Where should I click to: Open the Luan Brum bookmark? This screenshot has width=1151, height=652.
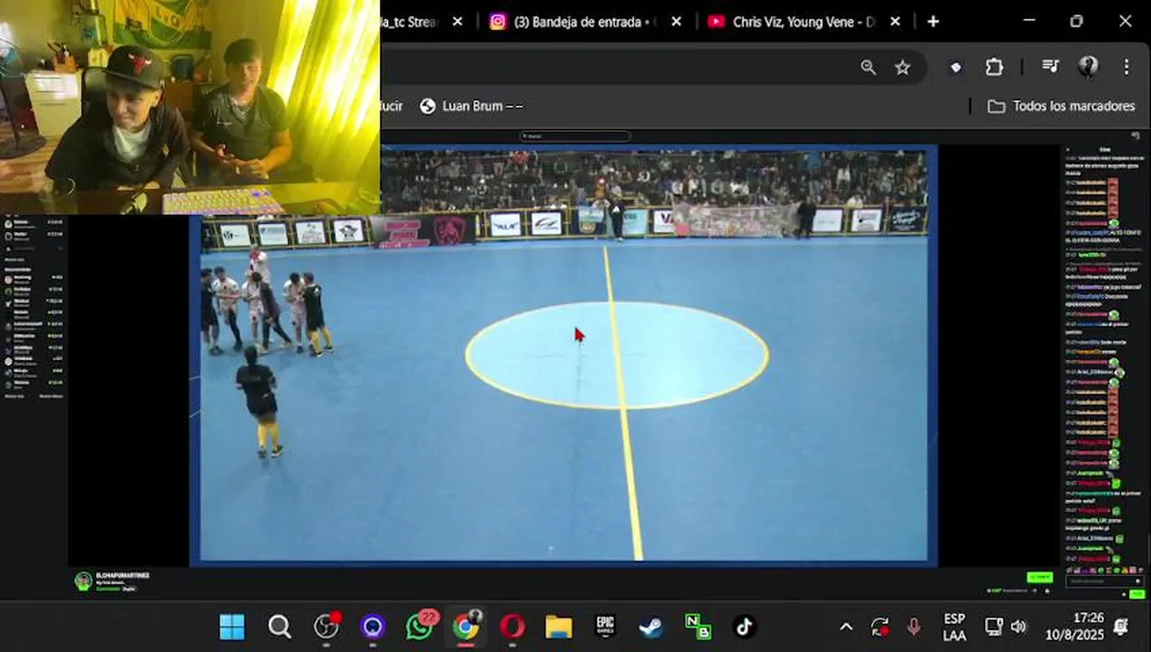471,106
